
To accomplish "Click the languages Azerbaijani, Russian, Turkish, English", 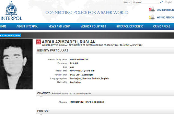I will pyautogui.click(x=89, y=79).
